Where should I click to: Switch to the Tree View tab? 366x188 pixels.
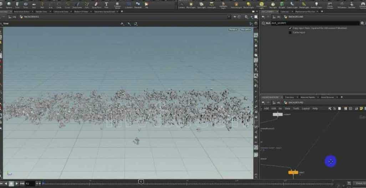tap(289, 97)
